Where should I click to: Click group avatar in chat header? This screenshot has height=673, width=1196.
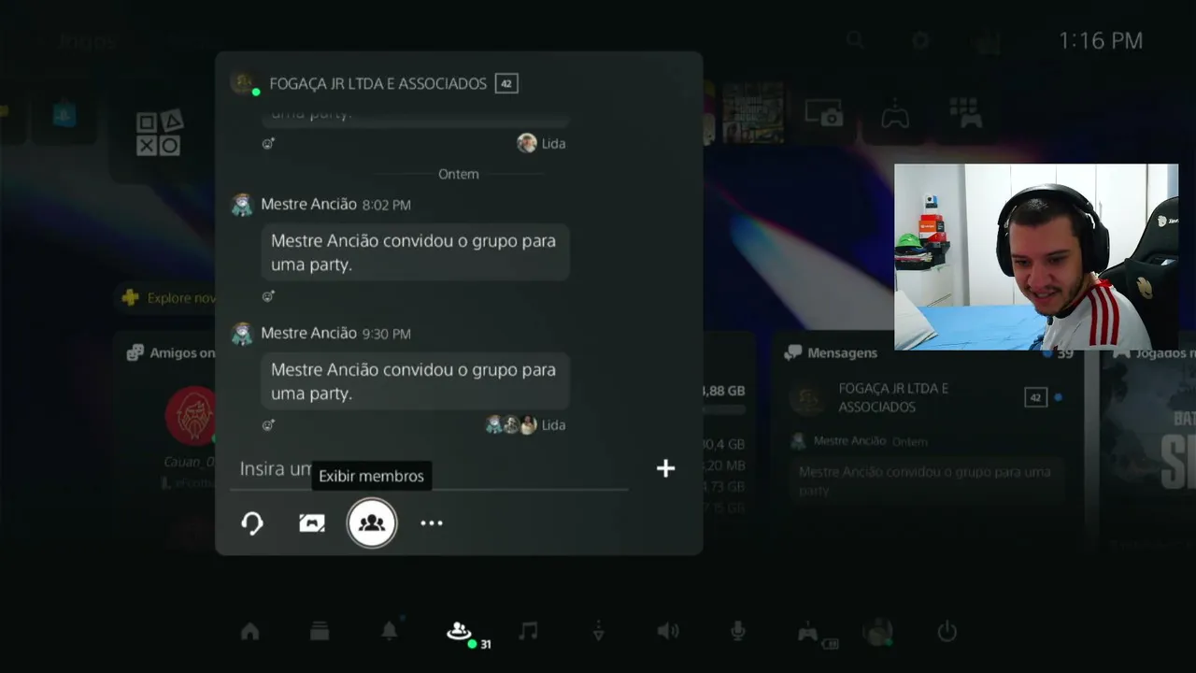[x=244, y=82]
